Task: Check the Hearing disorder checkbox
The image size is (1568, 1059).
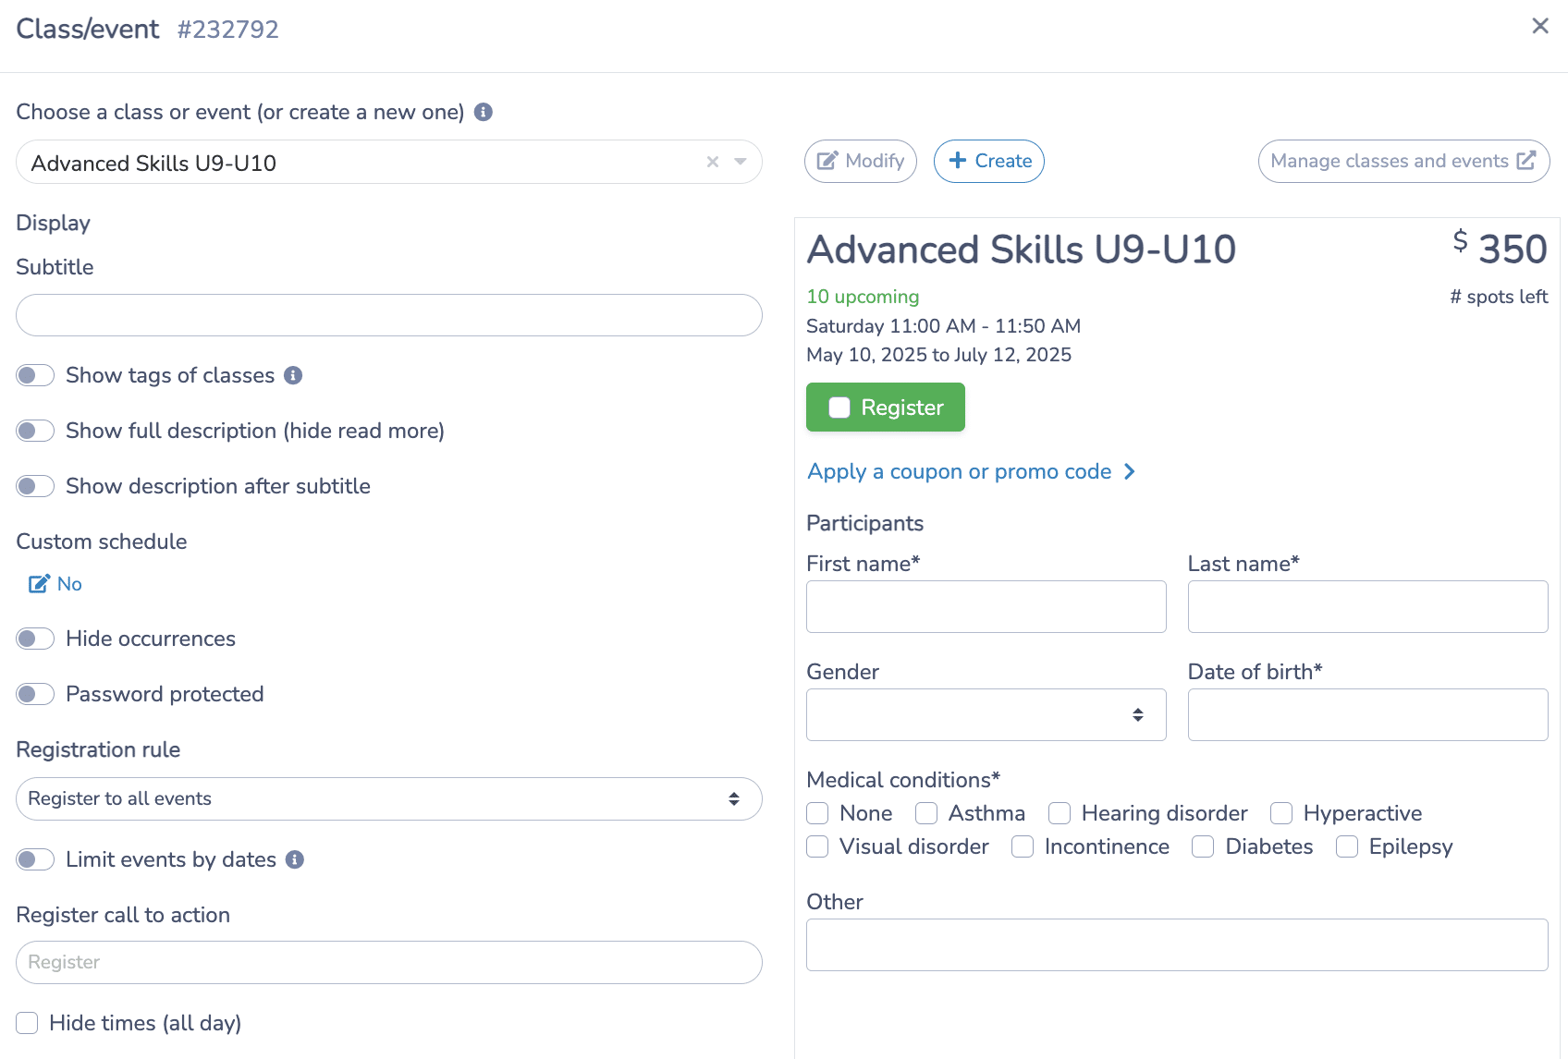Action: click(1060, 813)
